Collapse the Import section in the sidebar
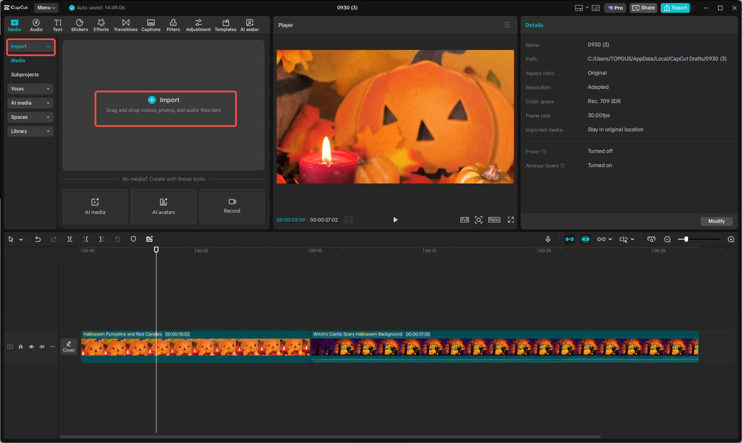 point(30,46)
